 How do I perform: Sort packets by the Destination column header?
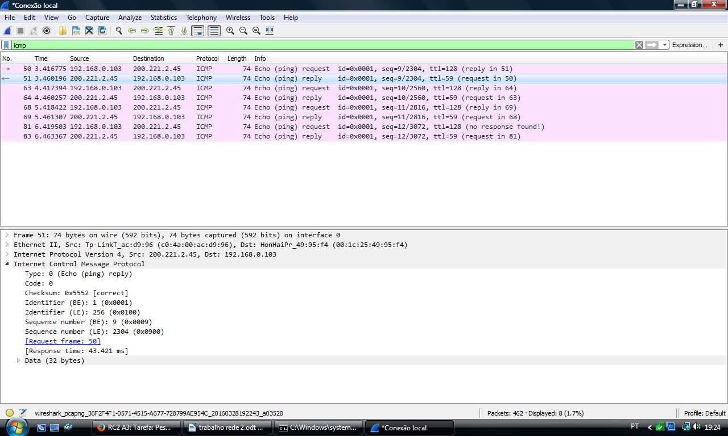click(163, 58)
